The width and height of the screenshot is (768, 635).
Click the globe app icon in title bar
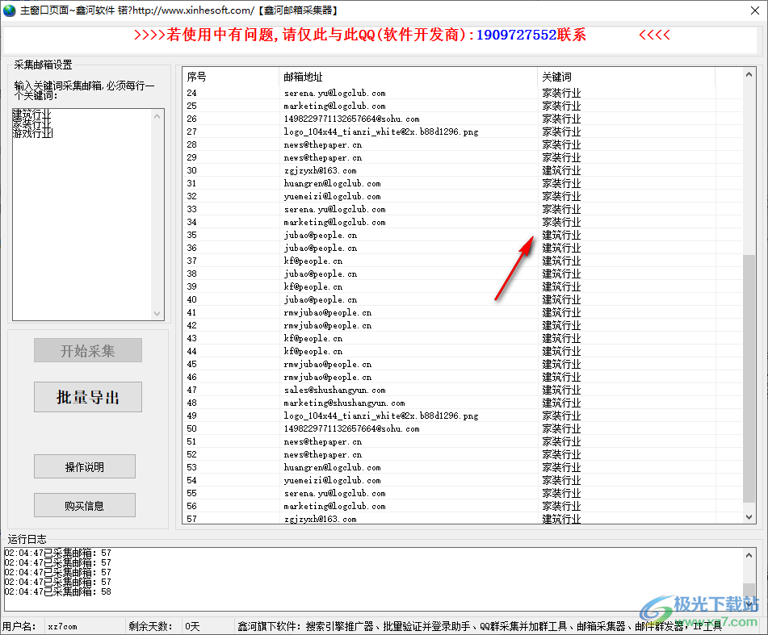10,10
